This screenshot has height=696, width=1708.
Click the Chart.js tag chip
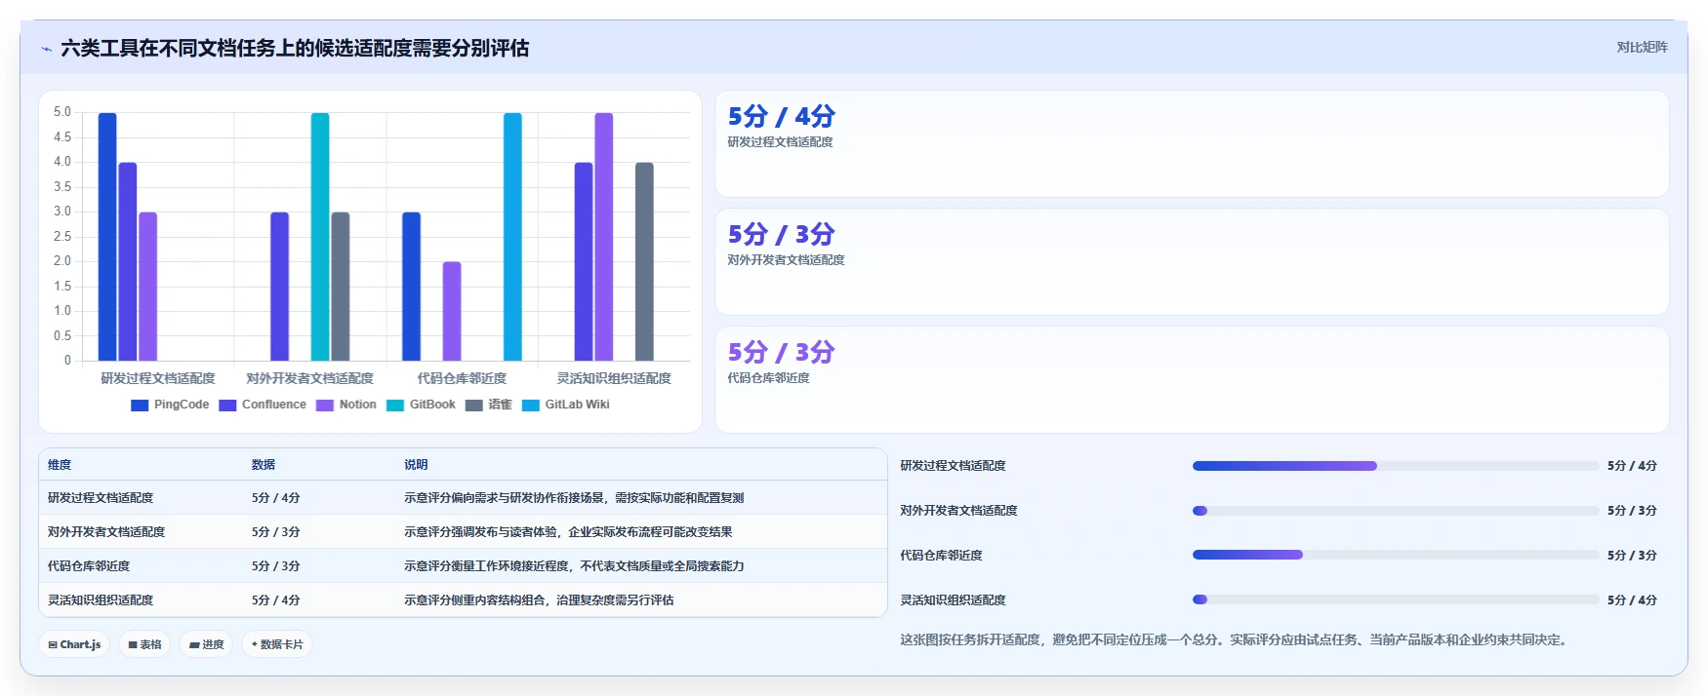coord(74,644)
